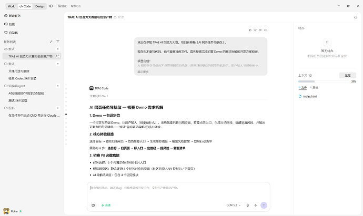The width and height of the screenshot is (363, 216).
Task: Add task to the folder 默认 group
Action: point(58,64)
